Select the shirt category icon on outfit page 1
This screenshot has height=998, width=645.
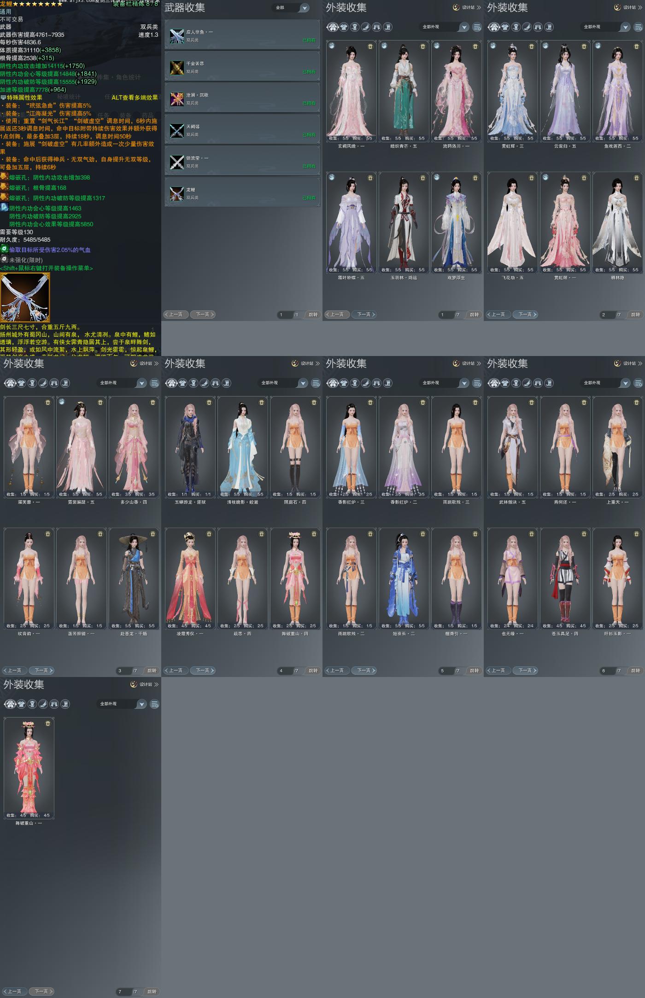[x=344, y=27]
